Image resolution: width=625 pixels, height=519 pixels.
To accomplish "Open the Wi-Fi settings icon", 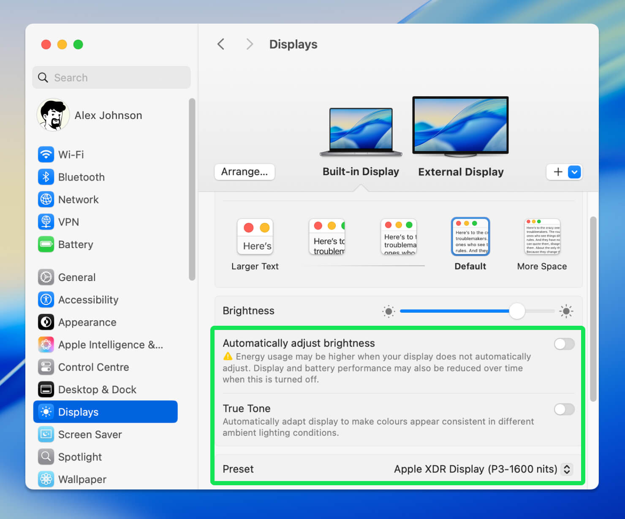I will 46,154.
